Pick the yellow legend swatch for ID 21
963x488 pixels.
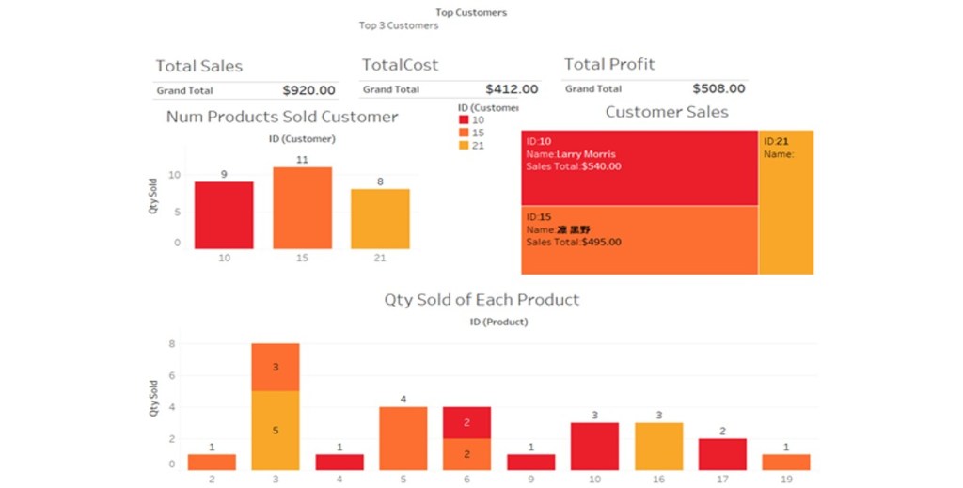464,145
